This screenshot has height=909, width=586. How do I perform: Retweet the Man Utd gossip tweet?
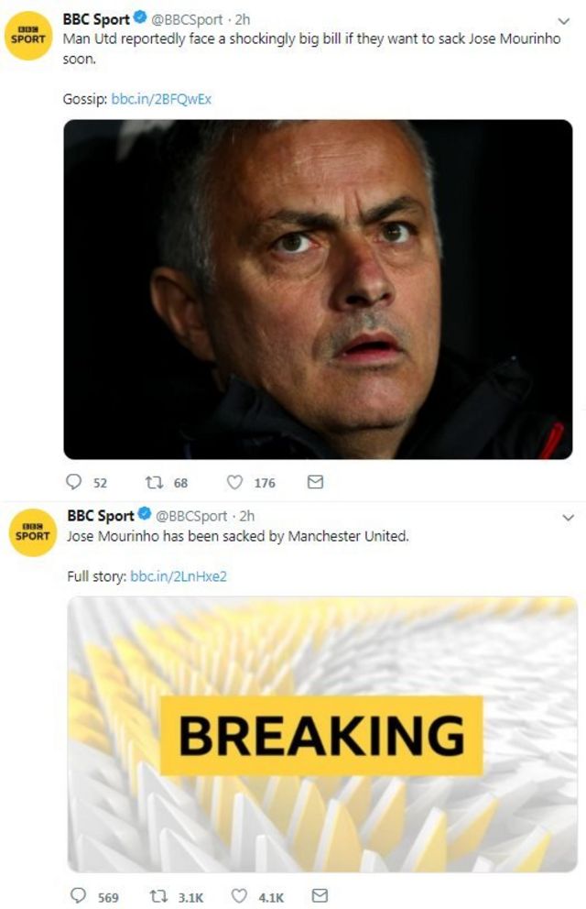154,482
